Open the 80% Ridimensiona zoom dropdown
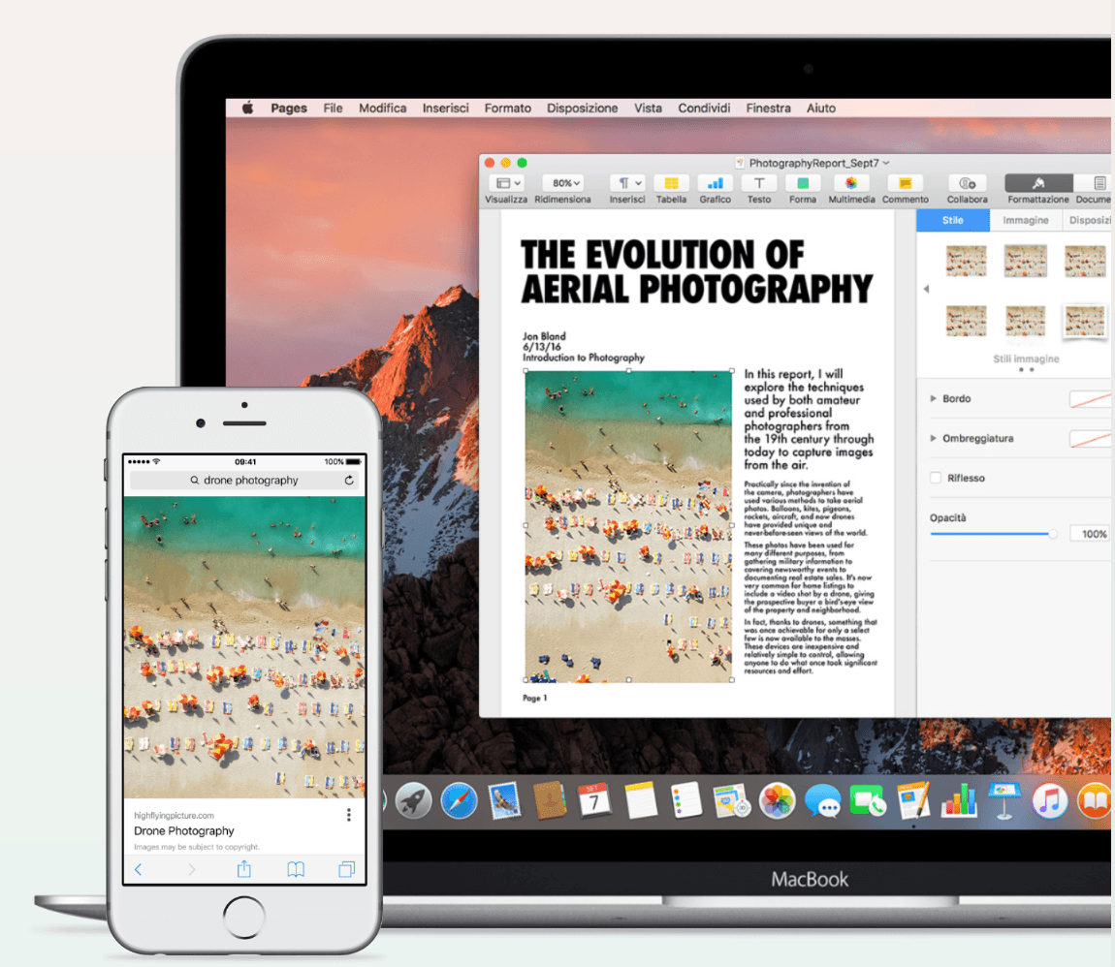 pyautogui.click(x=563, y=183)
